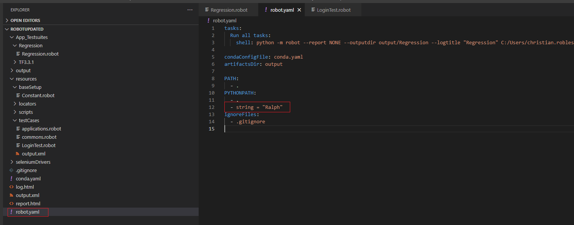574x225 pixels.
Task: Collapse the testCases folder
Action: (29, 120)
